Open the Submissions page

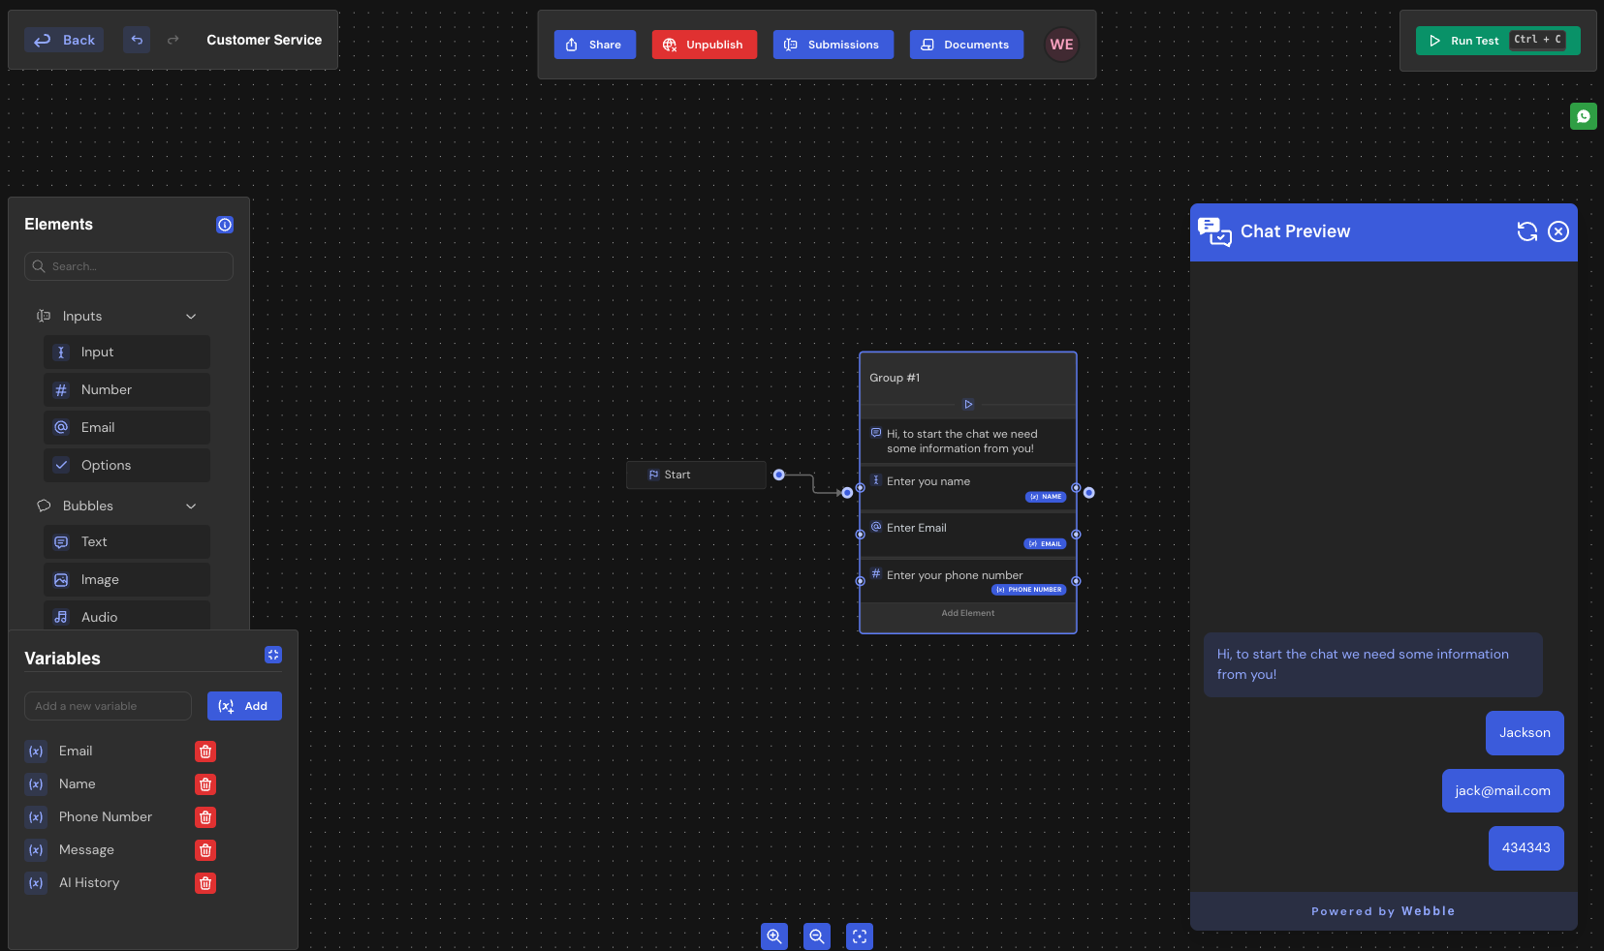(x=833, y=45)
